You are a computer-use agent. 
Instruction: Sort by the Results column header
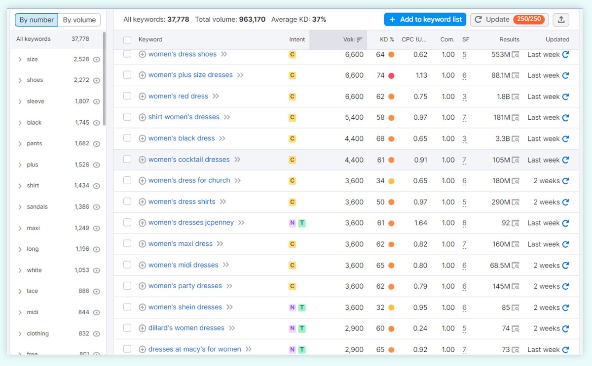click(509, 39)
